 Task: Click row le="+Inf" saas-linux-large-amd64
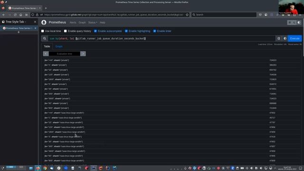pyautogui.click(x=171, y=113)
